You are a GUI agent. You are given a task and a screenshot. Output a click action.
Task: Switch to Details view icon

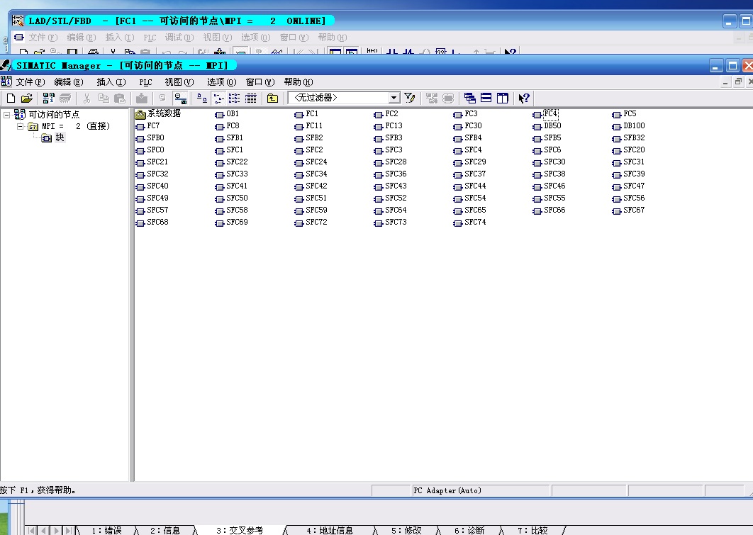tap(251, 98)
